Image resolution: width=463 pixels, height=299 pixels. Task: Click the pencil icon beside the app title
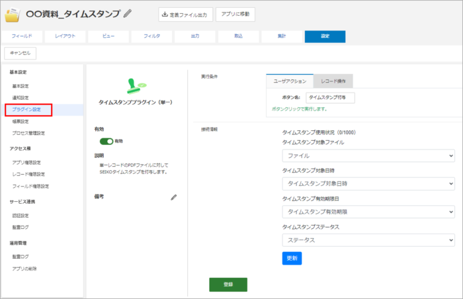(128, 14)
